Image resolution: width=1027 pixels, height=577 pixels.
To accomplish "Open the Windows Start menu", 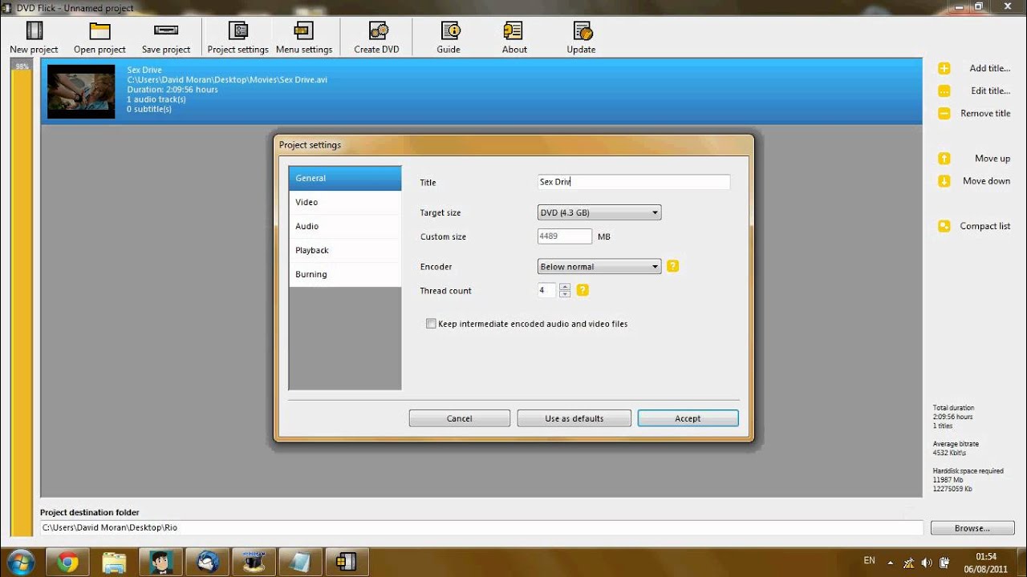I will 19,562.
